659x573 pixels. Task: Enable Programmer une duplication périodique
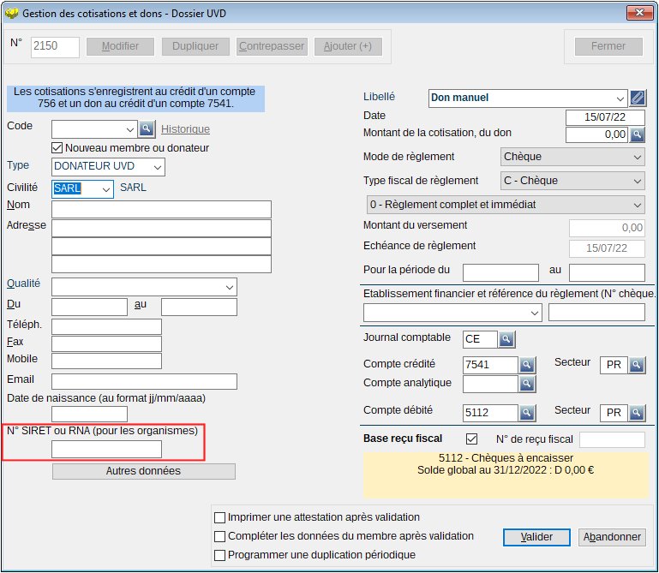[219, 555]
